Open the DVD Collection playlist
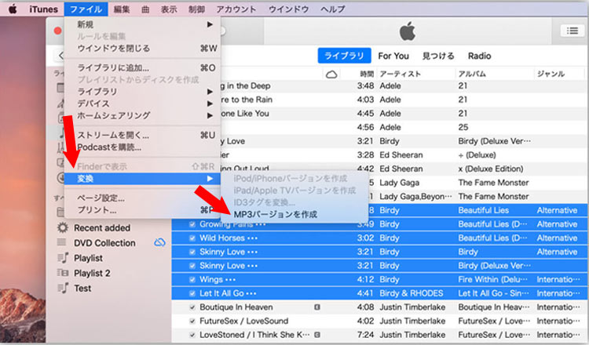Image resolution: width=589 pixels, height=345 pixels. point(104,243)
